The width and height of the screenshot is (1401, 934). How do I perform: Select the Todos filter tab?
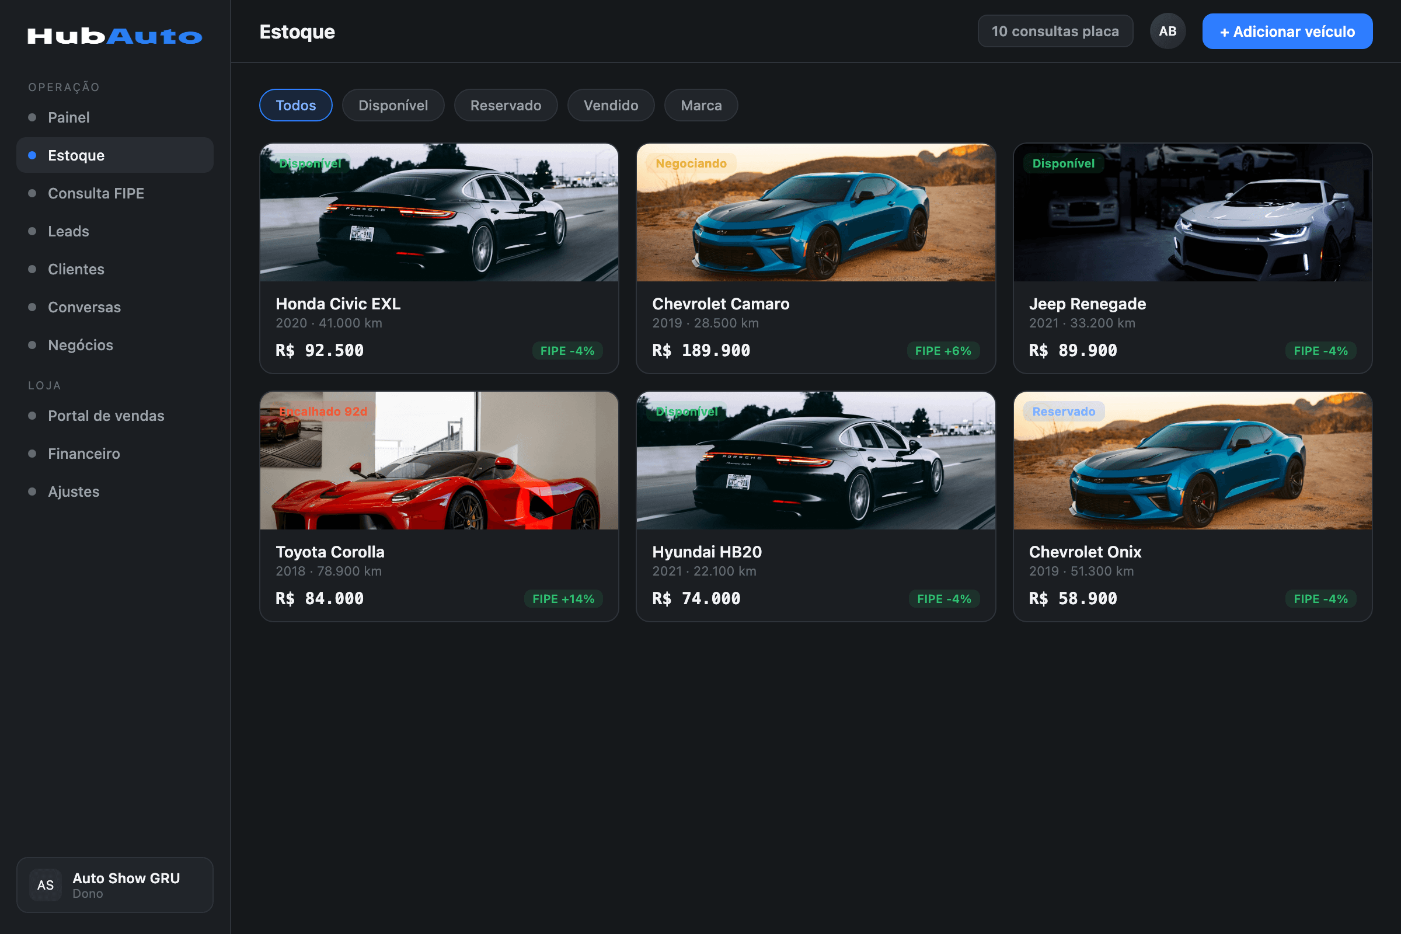point(296,106)
